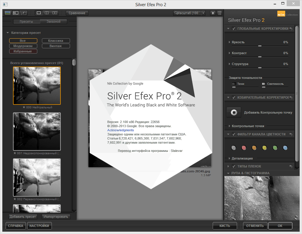Show the history browser icon in toolbar
302x234 pixels.
pos(24,13)
